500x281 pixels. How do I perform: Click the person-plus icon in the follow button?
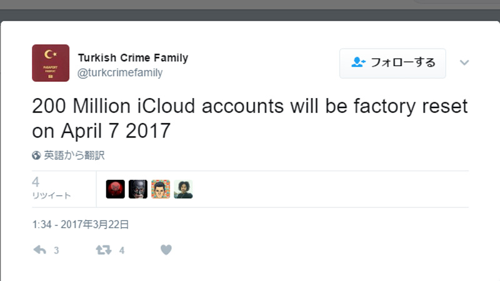click(x=358, y=62)
